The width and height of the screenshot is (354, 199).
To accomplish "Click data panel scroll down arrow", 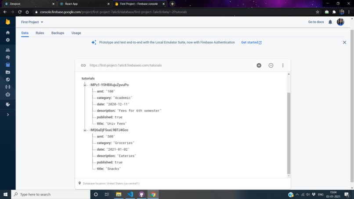I will (x=289, y=176).
